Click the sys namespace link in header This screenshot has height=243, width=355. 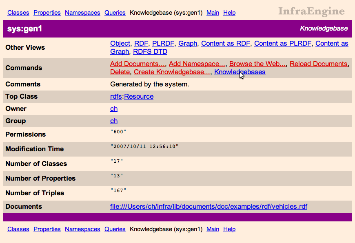pyautogui.click(x=13, y=29)
